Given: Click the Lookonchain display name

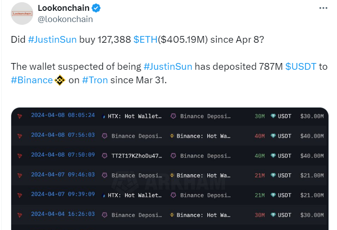Looking at the screenshot, I should tap(63, 8).
